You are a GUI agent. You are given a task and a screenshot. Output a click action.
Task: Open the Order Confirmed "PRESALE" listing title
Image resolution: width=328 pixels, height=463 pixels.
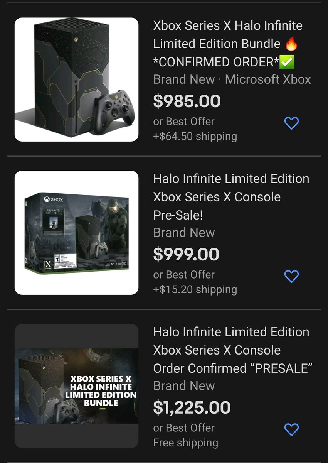232,350
